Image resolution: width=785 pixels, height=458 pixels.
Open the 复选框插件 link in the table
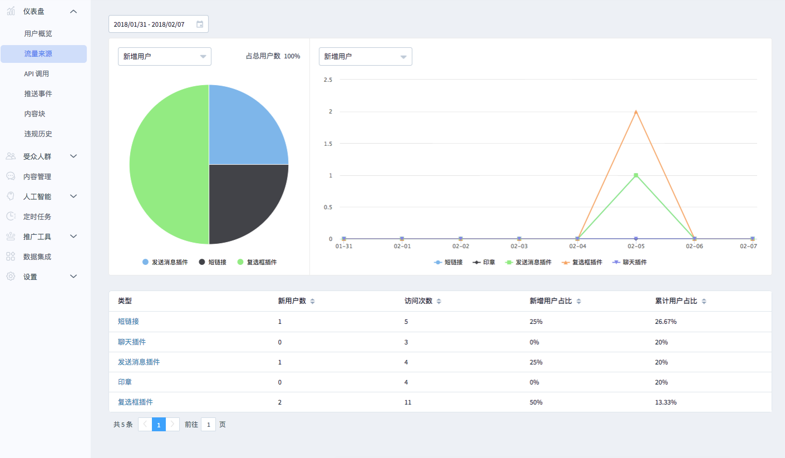[x=135, y=402]
